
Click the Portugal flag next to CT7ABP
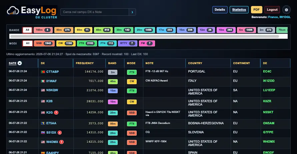(43, 72)
